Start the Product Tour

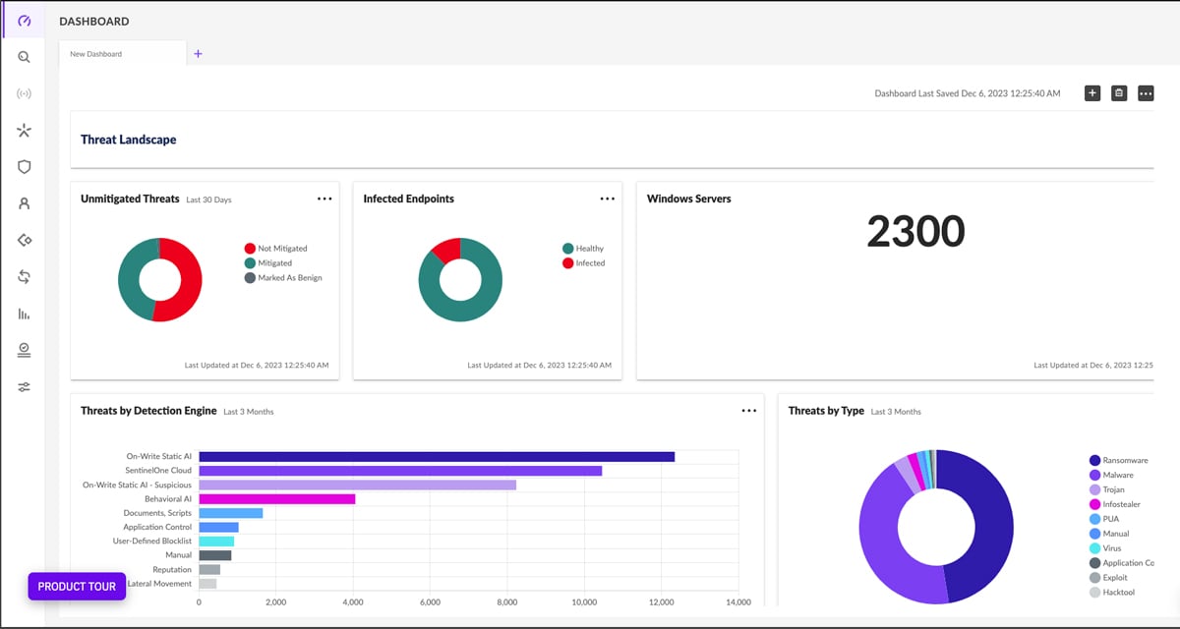76,587
